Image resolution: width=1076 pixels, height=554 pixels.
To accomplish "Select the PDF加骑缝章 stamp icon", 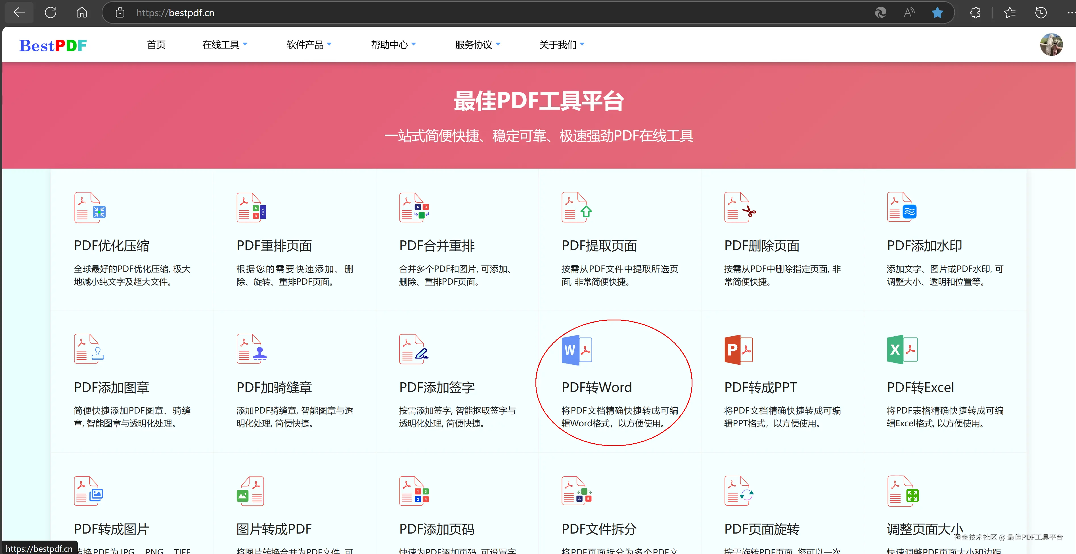I will point(252,349).
